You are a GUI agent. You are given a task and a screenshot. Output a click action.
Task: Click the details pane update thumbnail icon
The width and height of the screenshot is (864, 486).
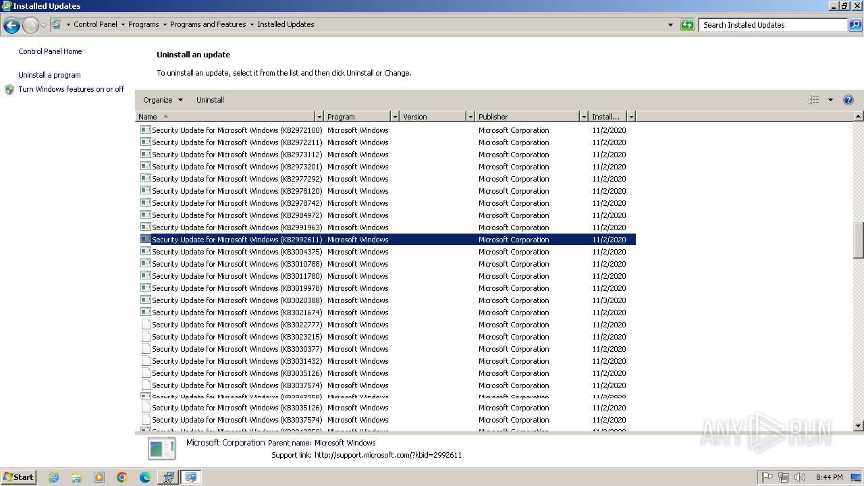pyautogui.click(x=161, y=448)
